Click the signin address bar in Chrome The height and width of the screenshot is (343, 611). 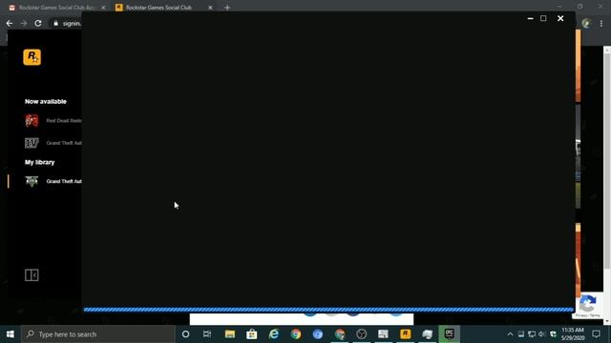pyautogui.click(x=73, y=23)
